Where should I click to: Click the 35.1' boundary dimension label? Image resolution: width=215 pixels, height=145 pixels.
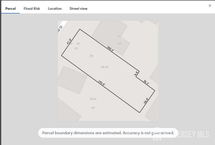tap(146, 82)
